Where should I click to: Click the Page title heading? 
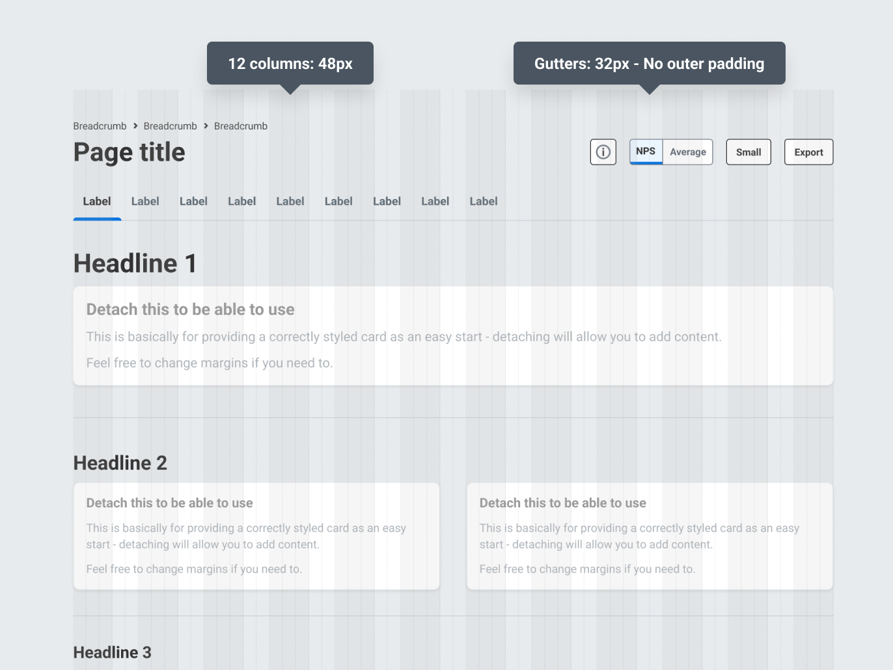pyautogui.click(x=130, y=152)
